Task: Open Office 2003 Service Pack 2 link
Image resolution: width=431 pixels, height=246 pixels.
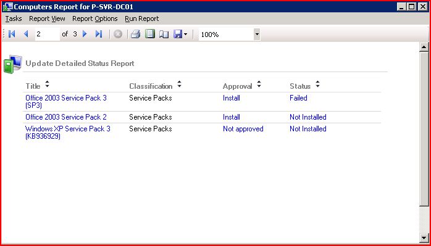Action: (66, 117)
